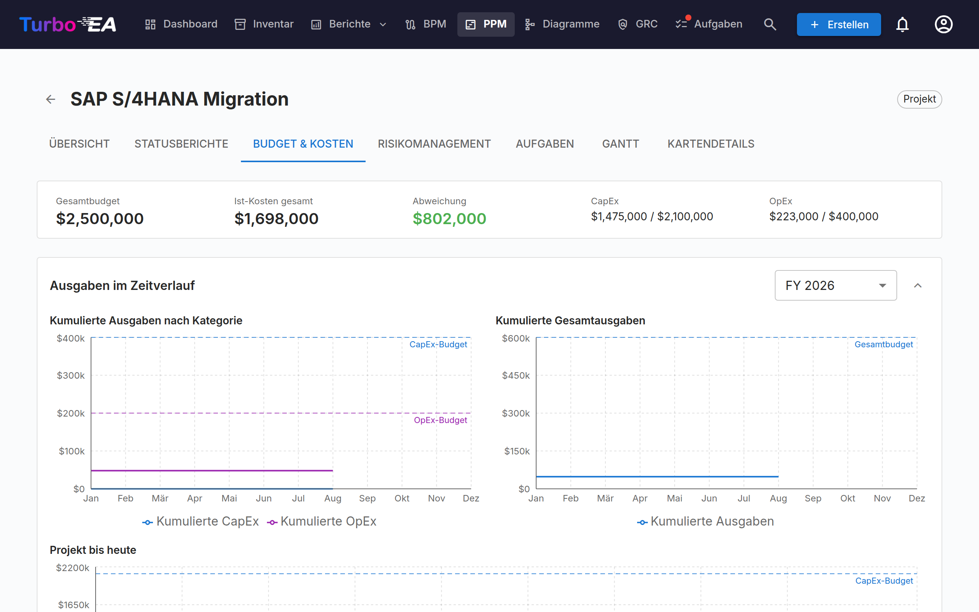
Task: Toggle Kumulierte OpEx legend series
Action: coord(322,521)
